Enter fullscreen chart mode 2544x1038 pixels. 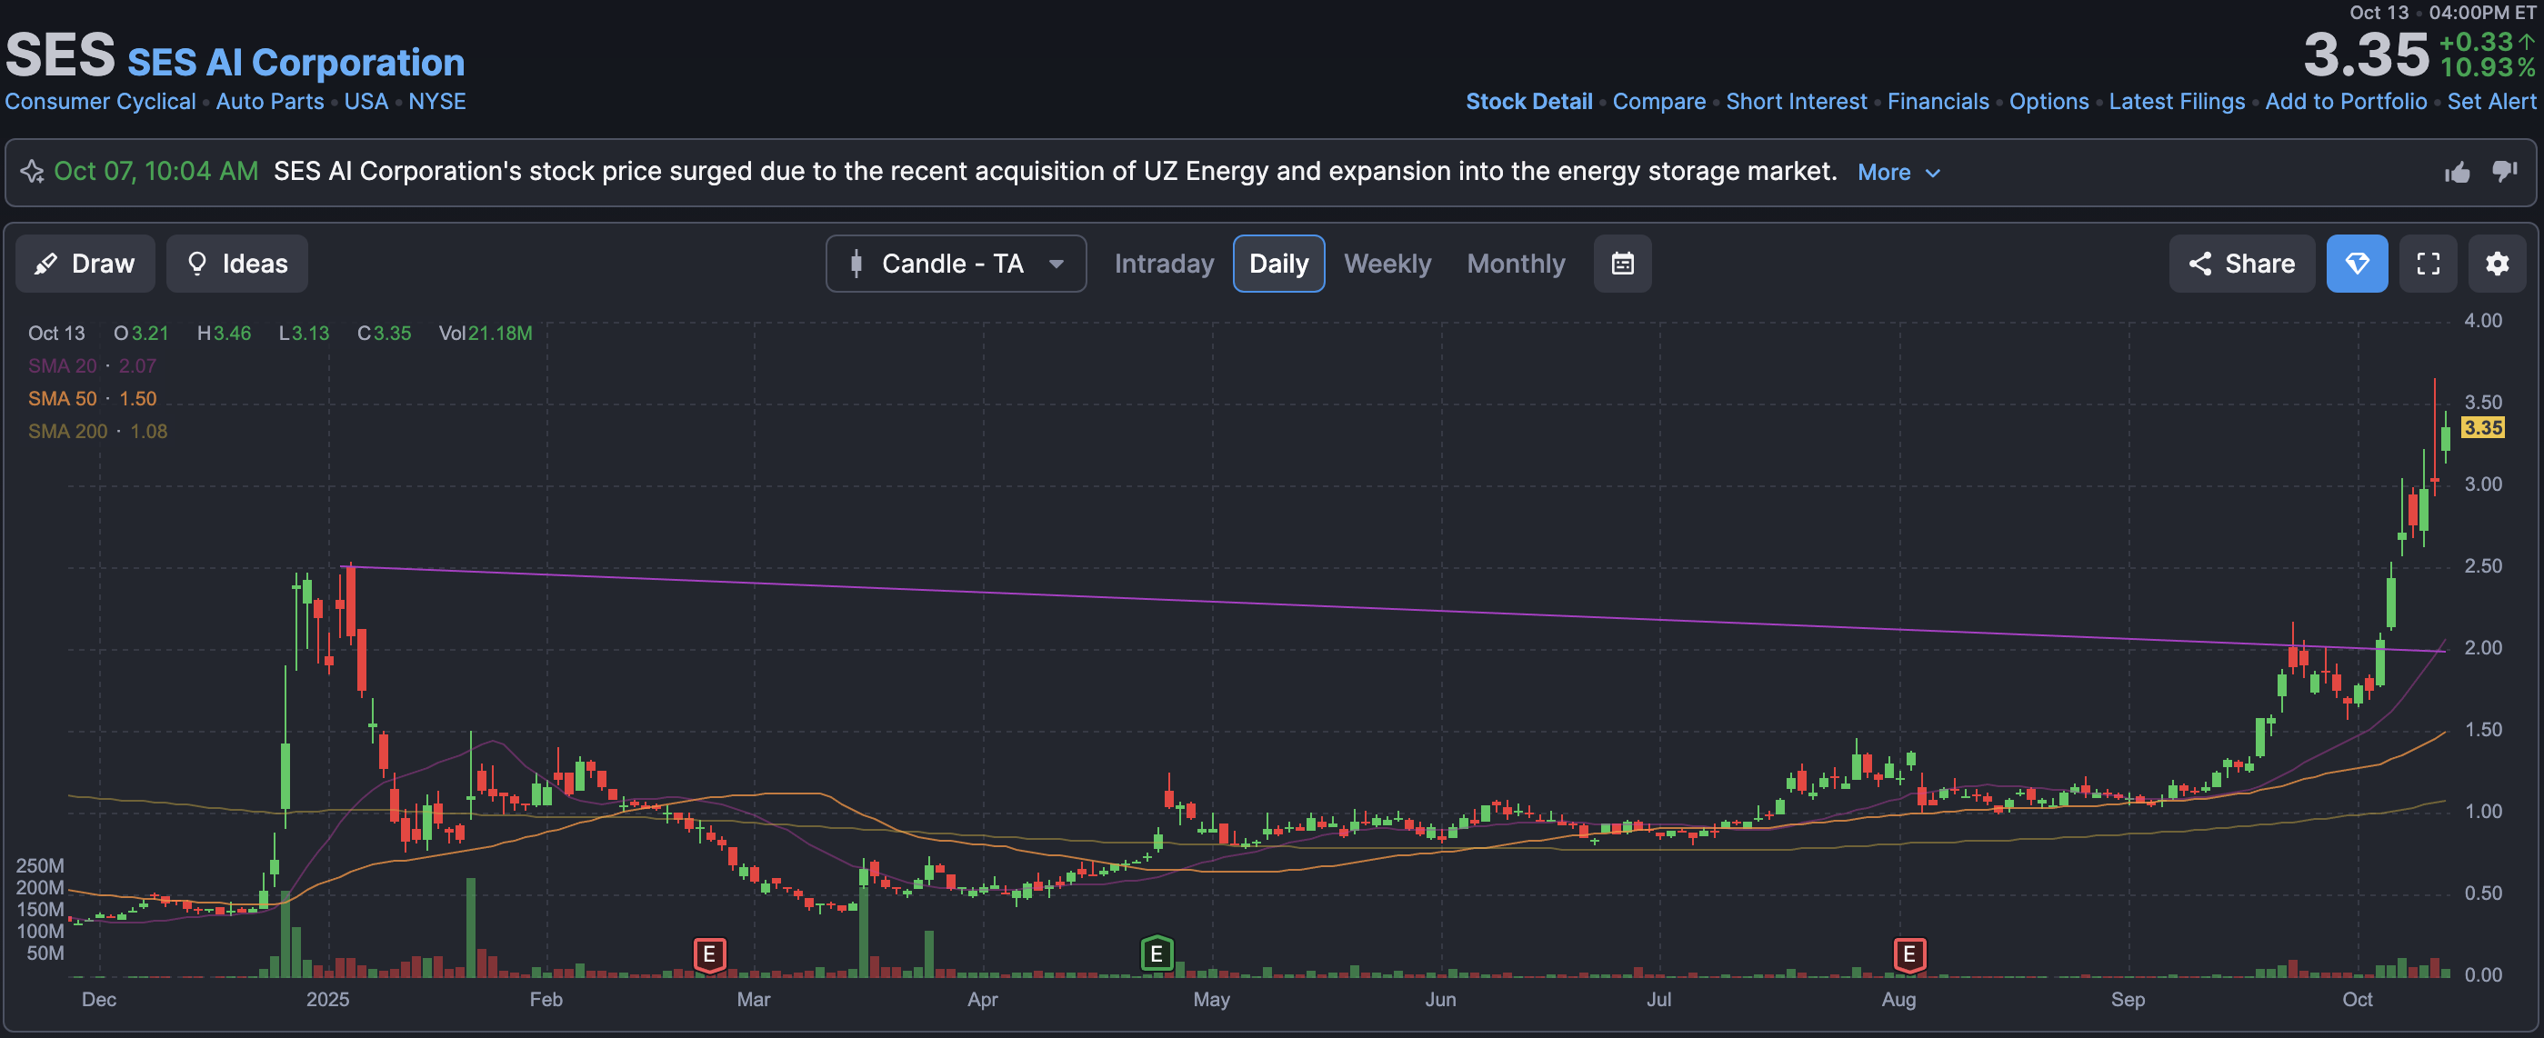pyautogui.click(x=2428, y=264)
